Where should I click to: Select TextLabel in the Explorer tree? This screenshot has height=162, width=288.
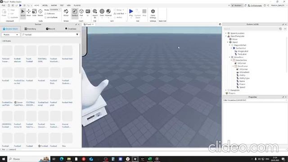[x=242, y=54]
